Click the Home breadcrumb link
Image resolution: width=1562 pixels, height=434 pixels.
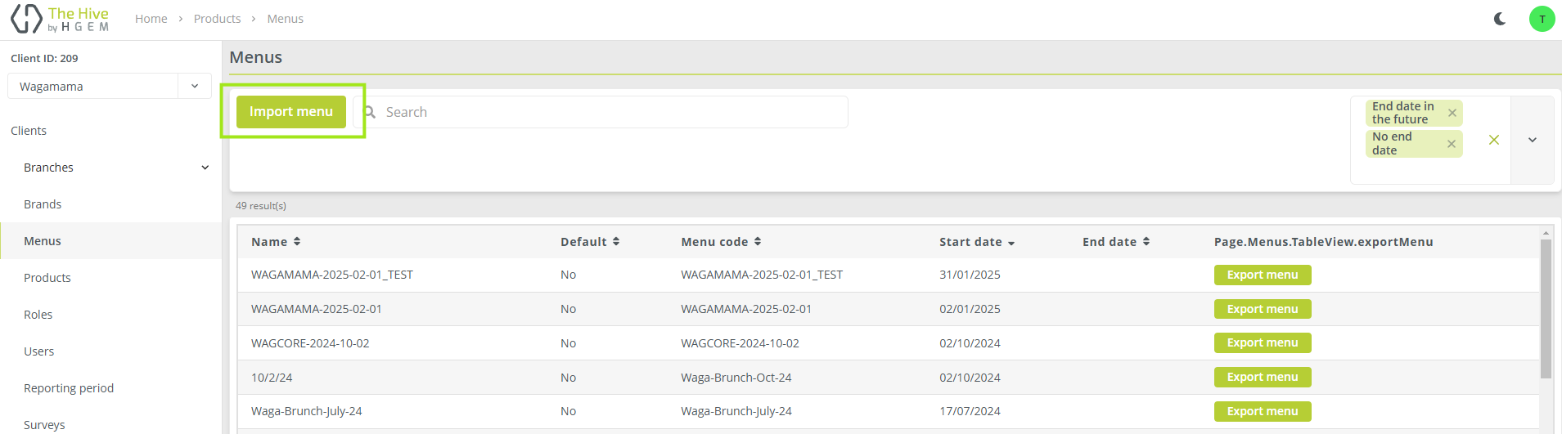click(151, 19)
